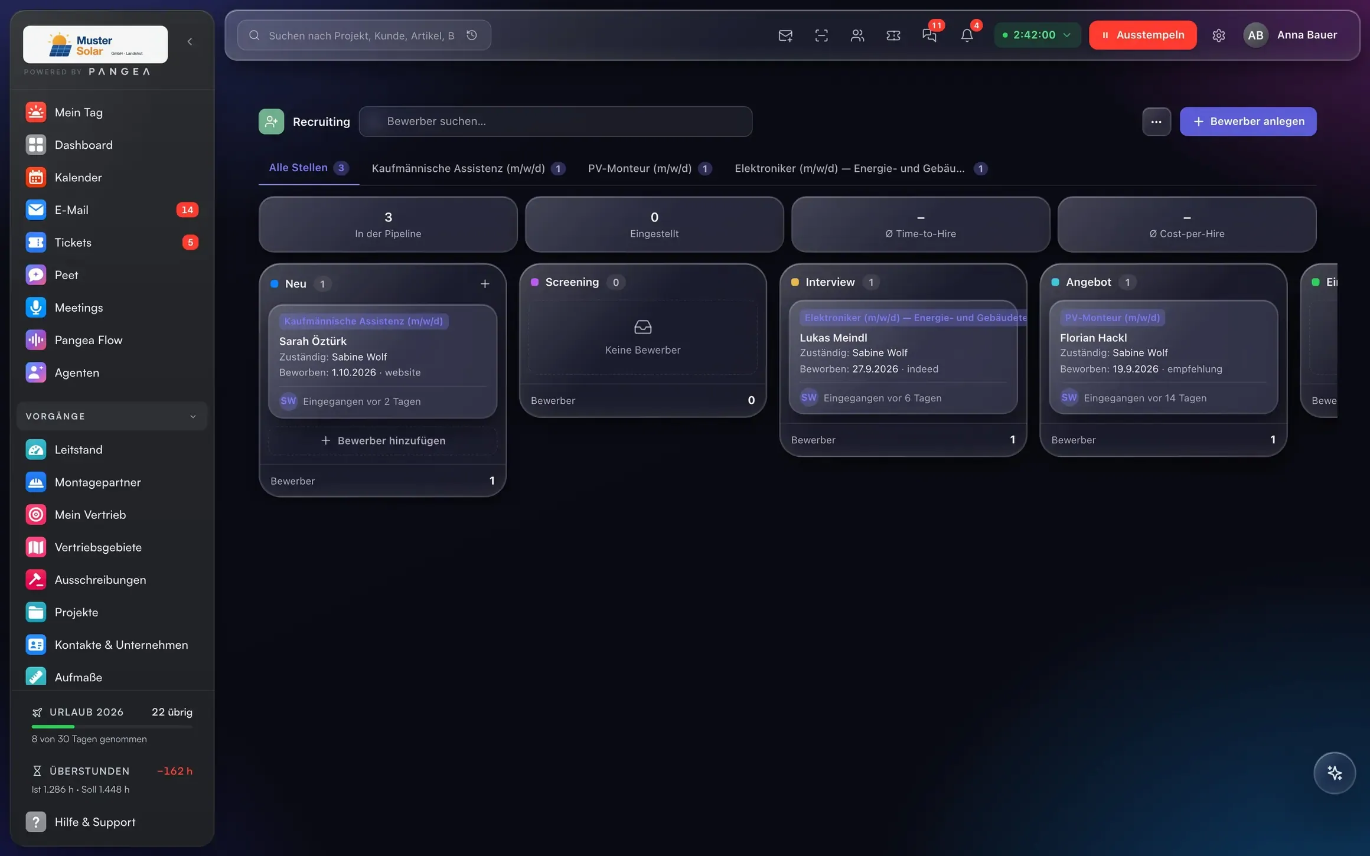Select the Alle Stellen tab
This screenshot has width=1370, height=856.
click(x=309, y=168)
